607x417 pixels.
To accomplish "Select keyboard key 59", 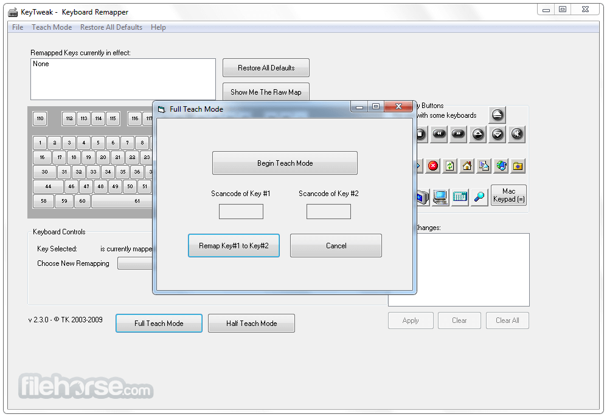I will [x=64, y=201].
